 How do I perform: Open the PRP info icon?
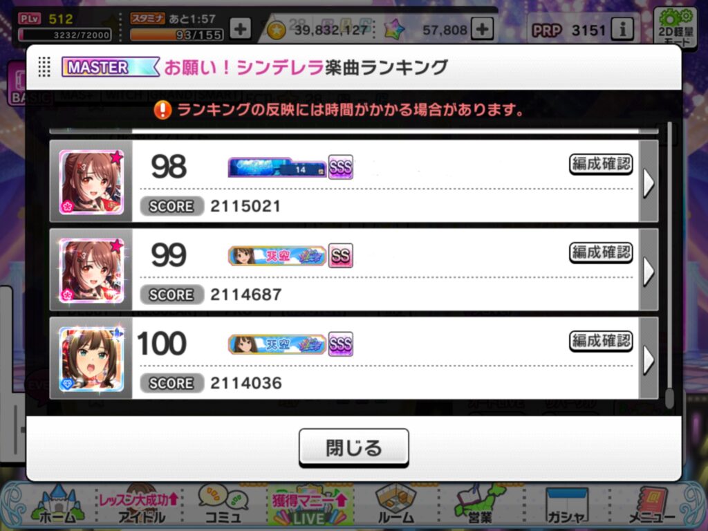623,30
